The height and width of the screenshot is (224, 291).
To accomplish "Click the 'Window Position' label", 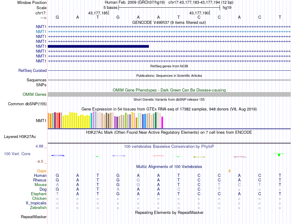I will (32, 2).
